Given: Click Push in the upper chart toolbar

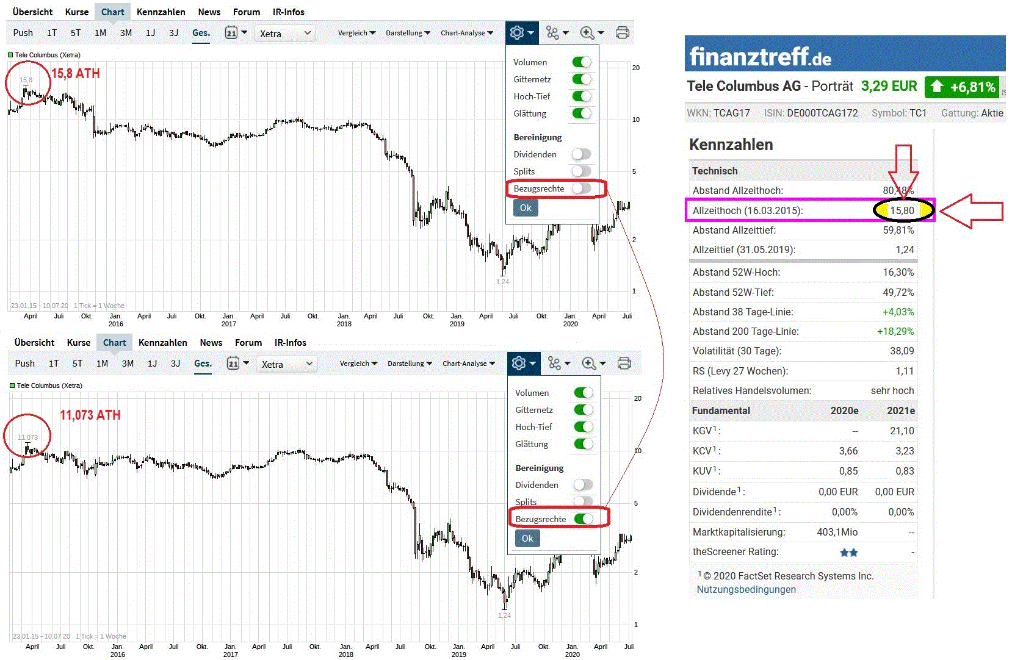Looking at the screenshot, I should click(x=23, y=33).
